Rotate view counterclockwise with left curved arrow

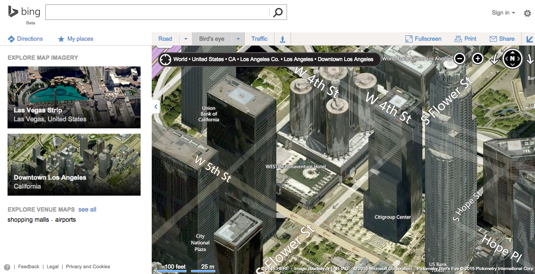[494, 59]
